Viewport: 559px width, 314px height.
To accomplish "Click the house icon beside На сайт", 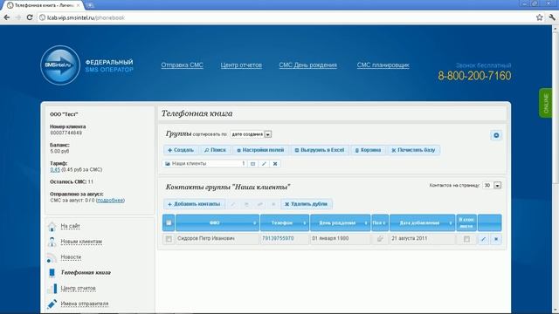I will 52,227.
